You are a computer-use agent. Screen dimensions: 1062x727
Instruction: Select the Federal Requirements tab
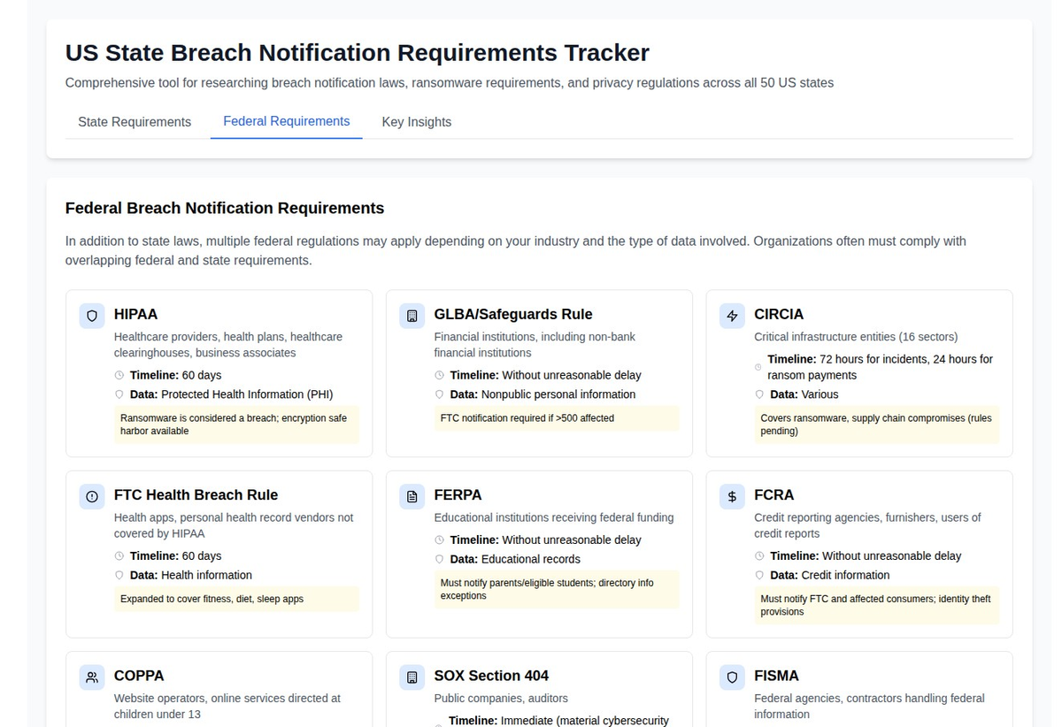point(286,120)
